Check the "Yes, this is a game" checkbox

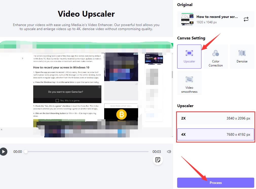(x=57, y=100)
